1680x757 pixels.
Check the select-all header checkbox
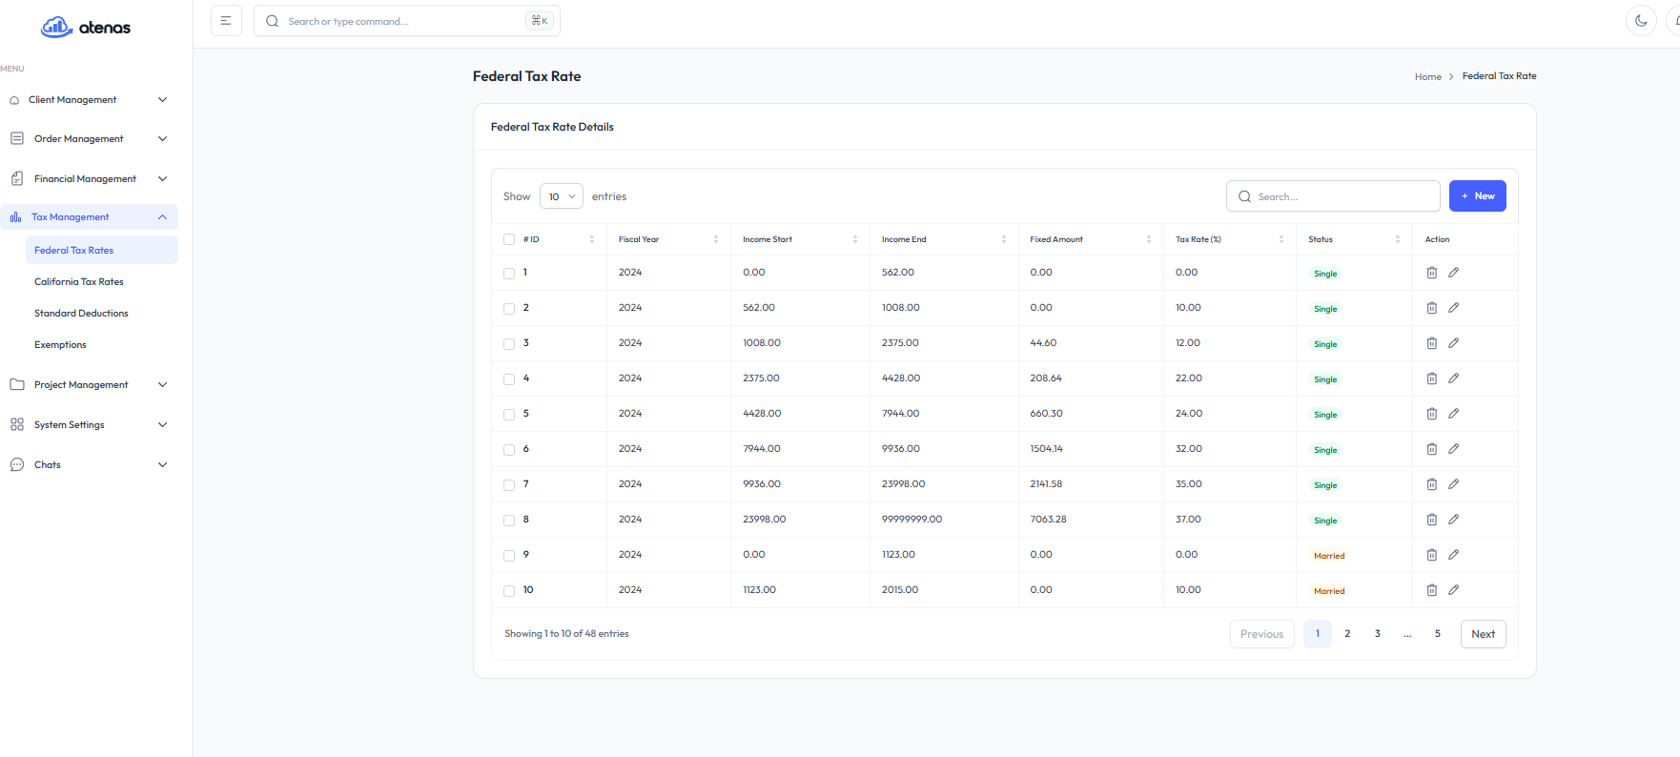pyautogui.click(x=509, y=240)
